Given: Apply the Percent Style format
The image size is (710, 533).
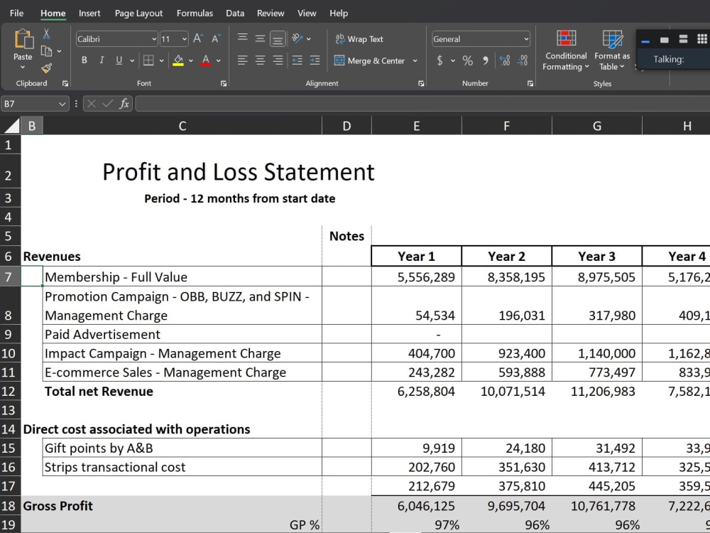Looking at the screenshot, I should coord(468,60).
